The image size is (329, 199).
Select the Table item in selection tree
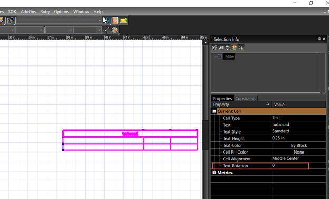coord(228,56)
